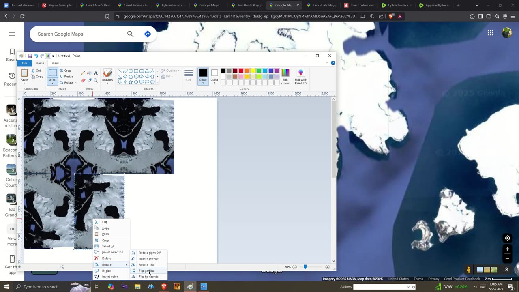Select Rotate right 90° in the submenu
Screen dimensions: 519x292
pyautogui.click(x=148, y=253)
